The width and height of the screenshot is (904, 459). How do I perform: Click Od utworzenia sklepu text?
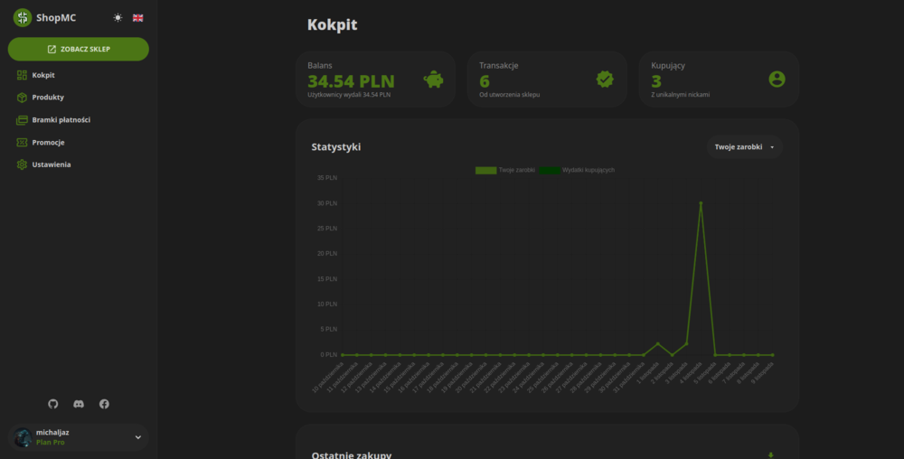click(510, 95)
